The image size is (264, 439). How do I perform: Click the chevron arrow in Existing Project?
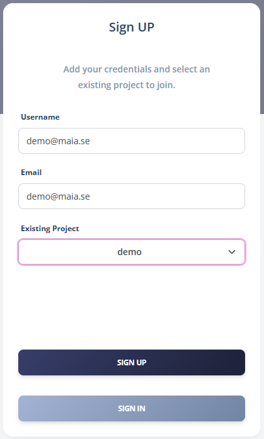coord(231,252)
